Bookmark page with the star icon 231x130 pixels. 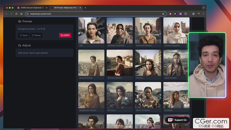point(163,14)
